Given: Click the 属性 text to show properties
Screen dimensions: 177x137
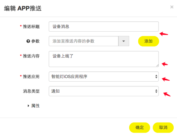Looking at the screenshot, I should [36, 106].
